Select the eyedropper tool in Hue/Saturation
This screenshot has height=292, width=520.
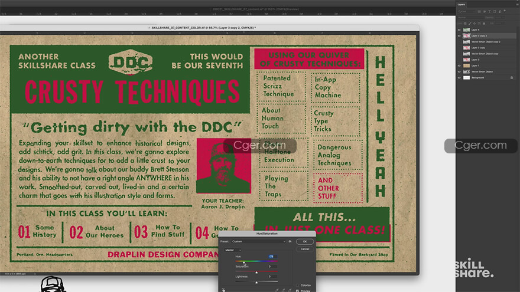tap(277, 290)
